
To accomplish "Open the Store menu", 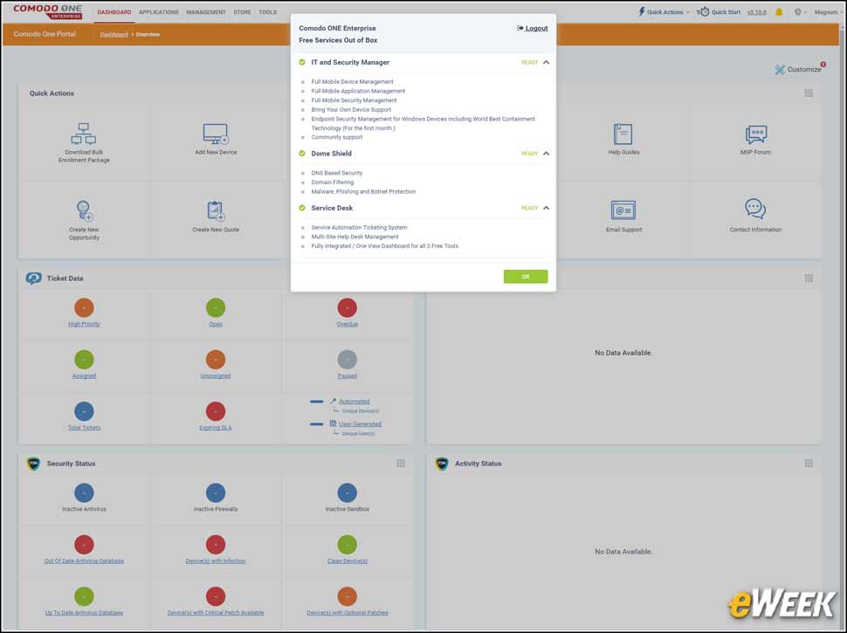I will (x=242, y=12).
